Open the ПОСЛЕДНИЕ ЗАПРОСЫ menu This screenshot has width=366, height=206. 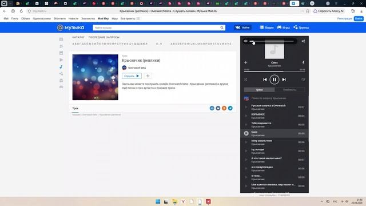(x=104, y=37)
